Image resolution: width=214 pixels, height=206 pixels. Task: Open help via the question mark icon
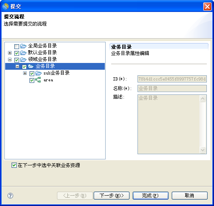(10, 196)
